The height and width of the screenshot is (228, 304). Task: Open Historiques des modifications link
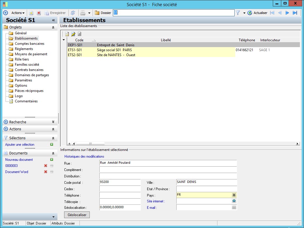pyautogui.click(x=84, y=156)
